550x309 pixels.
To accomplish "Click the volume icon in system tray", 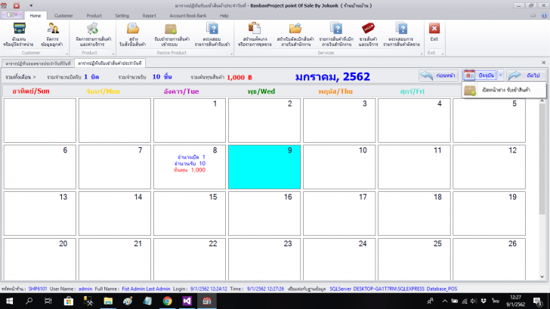I will (x=474, y=301).
